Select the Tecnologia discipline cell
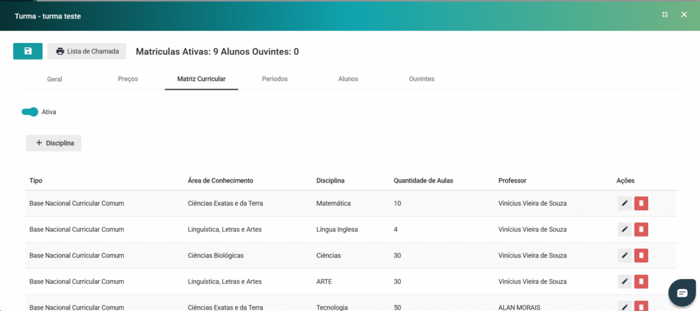The image size is (700, 311). (x=332, y=308)
